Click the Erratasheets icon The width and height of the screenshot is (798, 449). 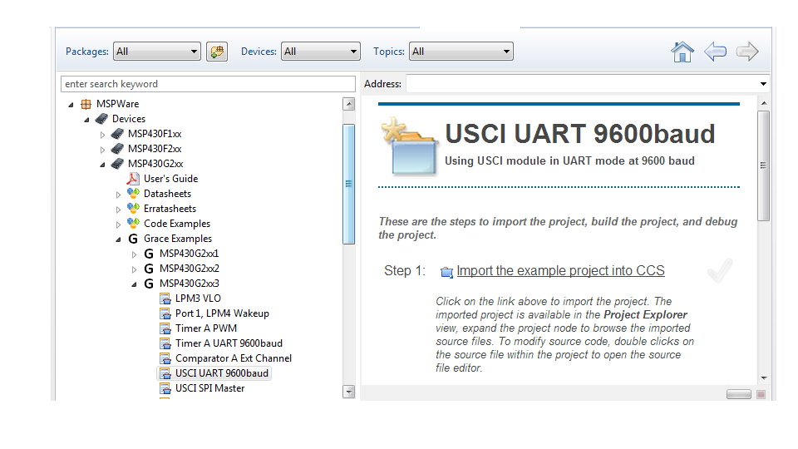(x=133, y=208)
